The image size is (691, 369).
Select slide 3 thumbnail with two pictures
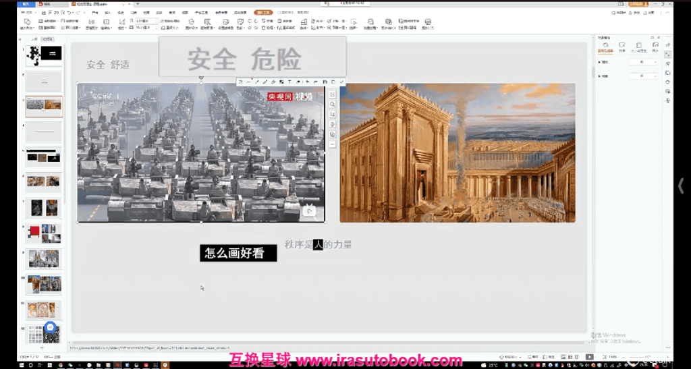click(x=44, y=106)
